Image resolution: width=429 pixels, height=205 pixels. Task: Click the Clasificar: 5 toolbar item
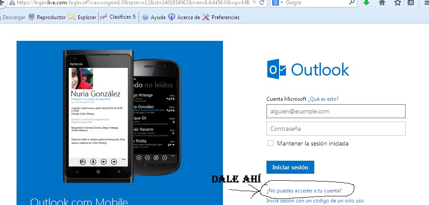point(103,17)
